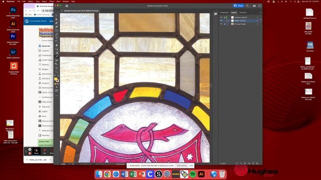This screenshot has width=321, height=180.
Task: Click the Stroke swatch behind the Fill
Action: [x=58, y=80]
